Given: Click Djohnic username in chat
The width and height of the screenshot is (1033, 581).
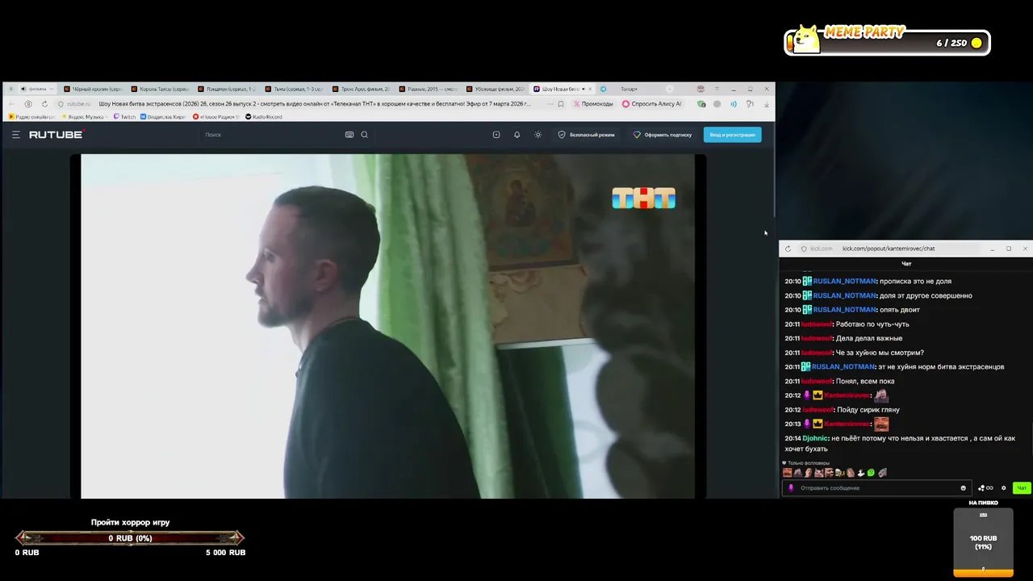Looking at the screenshot, I should pos(815,438).
